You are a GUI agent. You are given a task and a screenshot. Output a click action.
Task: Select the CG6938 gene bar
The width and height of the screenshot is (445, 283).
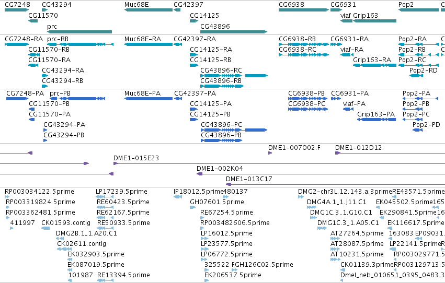[304, 10]
